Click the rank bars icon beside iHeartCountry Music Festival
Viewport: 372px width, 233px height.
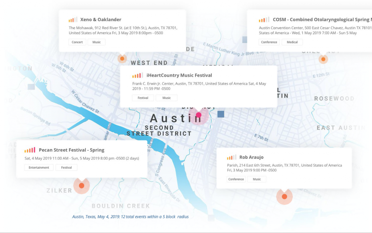pyautogui.click(x=138, y=75)
